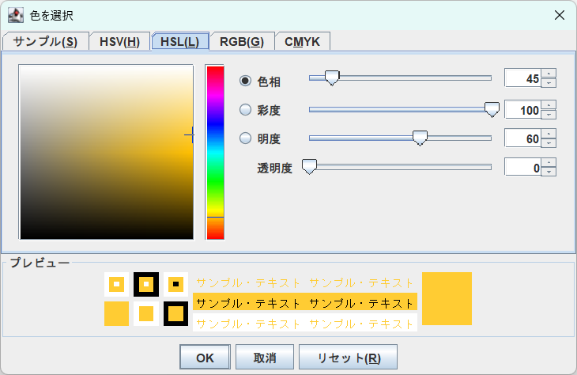Click the OK button

(x=205, y=358)
